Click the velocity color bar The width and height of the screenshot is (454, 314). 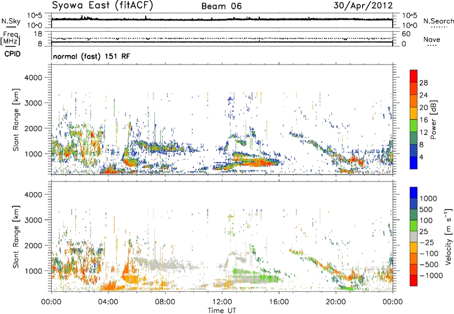pos(414,236)
